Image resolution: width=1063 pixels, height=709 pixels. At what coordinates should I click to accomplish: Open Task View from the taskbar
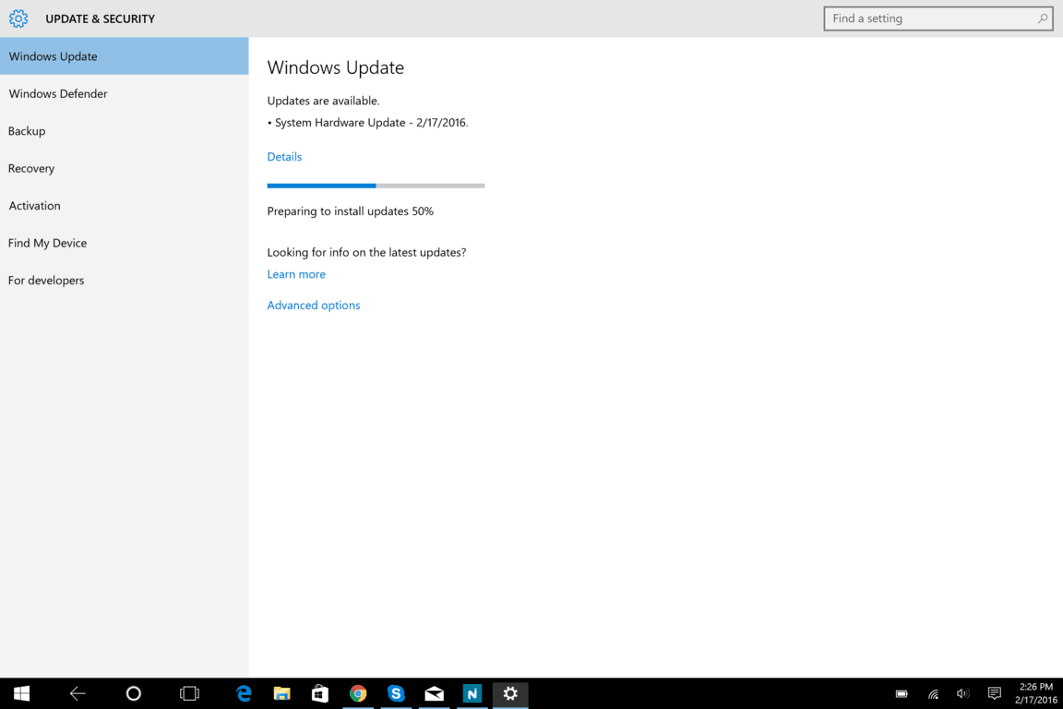click(189, 693)
